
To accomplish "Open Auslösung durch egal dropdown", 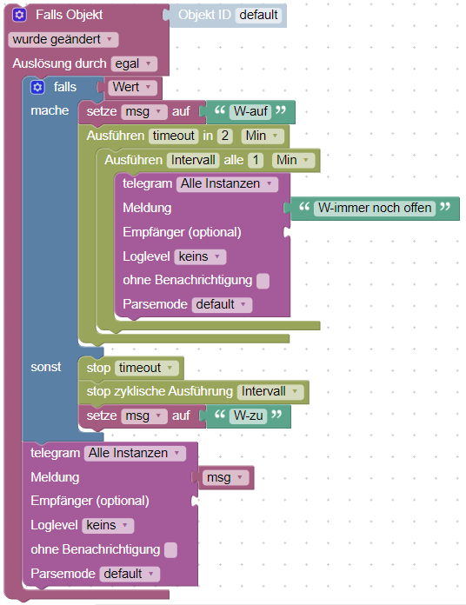I will pos(134,63).
